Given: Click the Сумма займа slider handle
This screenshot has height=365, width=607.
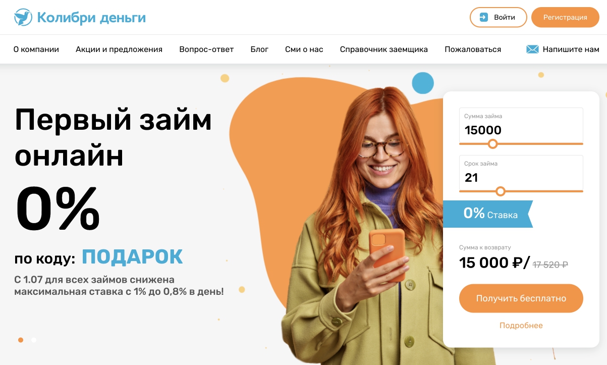Looking at the screenshot, I should click(x=493, y=144).
